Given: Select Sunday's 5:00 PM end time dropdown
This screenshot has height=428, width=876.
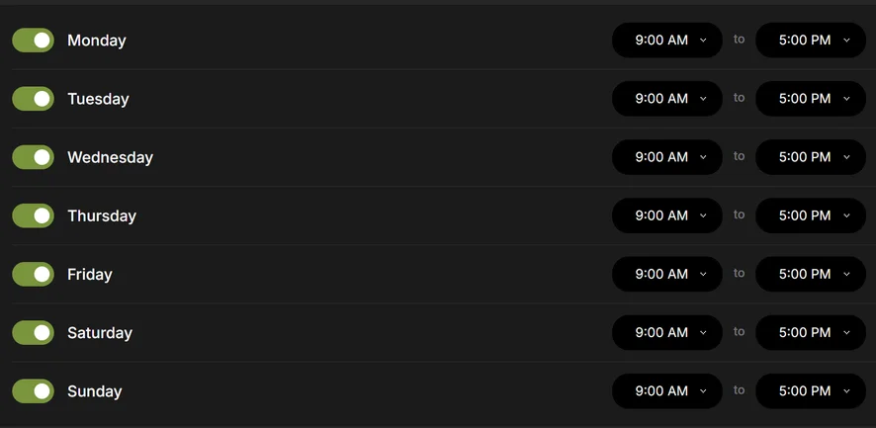Looking at the screenshot, I should [x=811, y=391].
